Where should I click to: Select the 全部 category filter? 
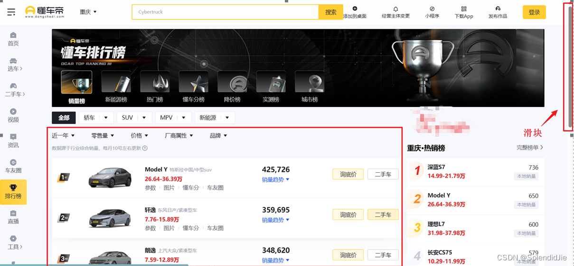pyautogui.click(x=64, y=118)
